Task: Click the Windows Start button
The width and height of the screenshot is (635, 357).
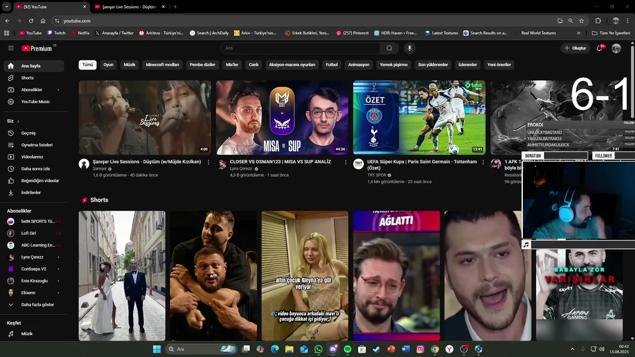Action: click(x=157, y=349)
